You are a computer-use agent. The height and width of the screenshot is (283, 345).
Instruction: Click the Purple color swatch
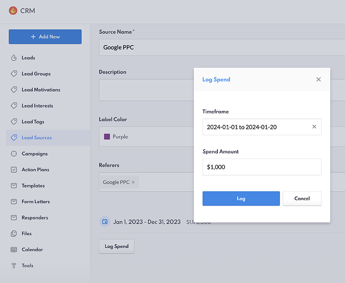(107, 136)
